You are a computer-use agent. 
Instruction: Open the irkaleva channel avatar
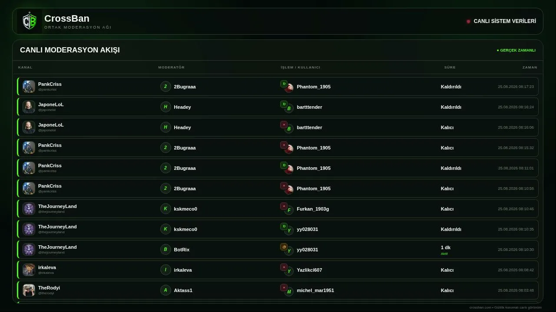(x=29, y=270)
